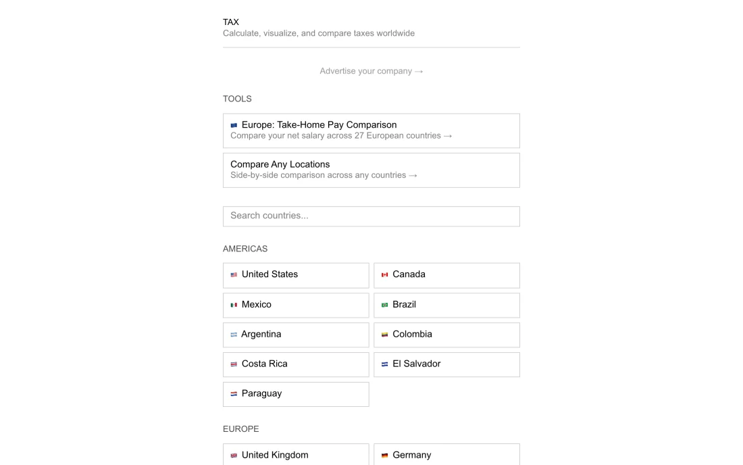Click the TAX site title
Image resolution: width=743 pixels, height=465 pixels.
click(x=231, y=22)
